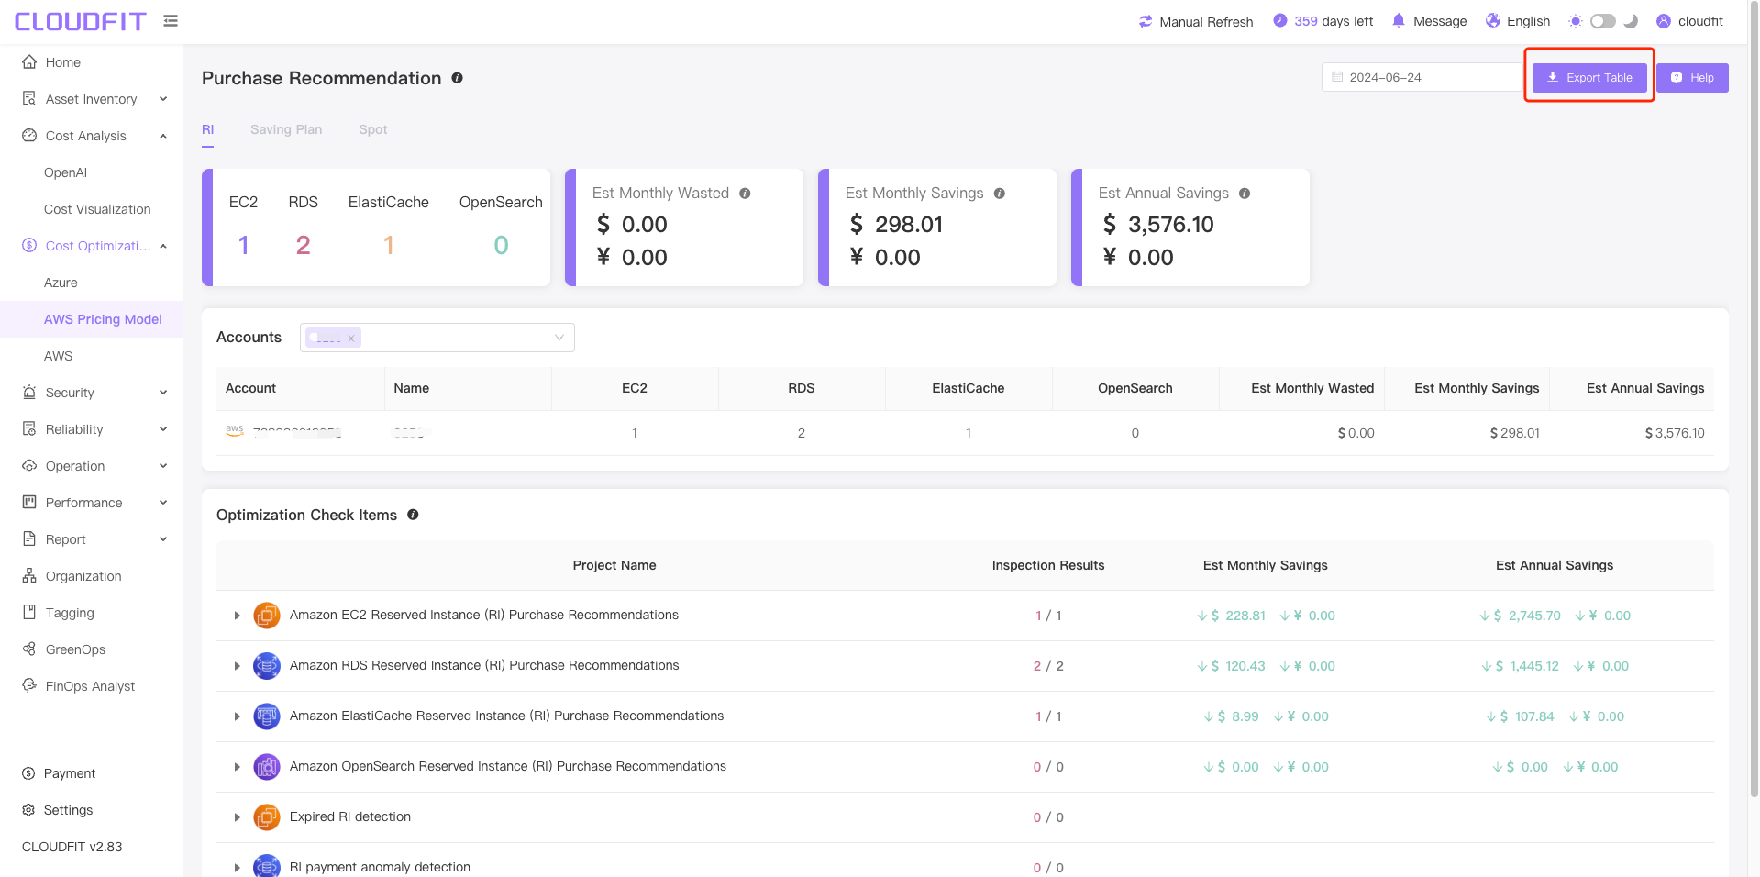
Task: Click the Amazon EC2 Reserved Instance service icon
Action: coord(267,616)
